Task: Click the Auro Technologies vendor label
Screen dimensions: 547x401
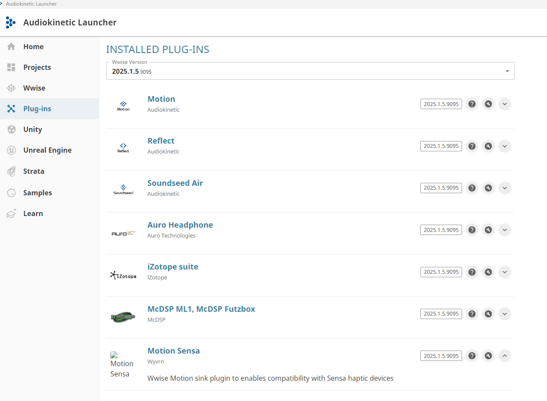Action: point(171,235)
